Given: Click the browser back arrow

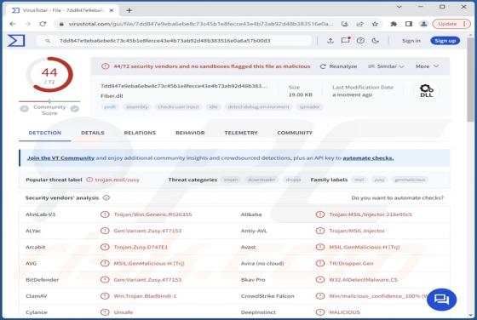Looking at the screenshot, I should coord(13,24).
